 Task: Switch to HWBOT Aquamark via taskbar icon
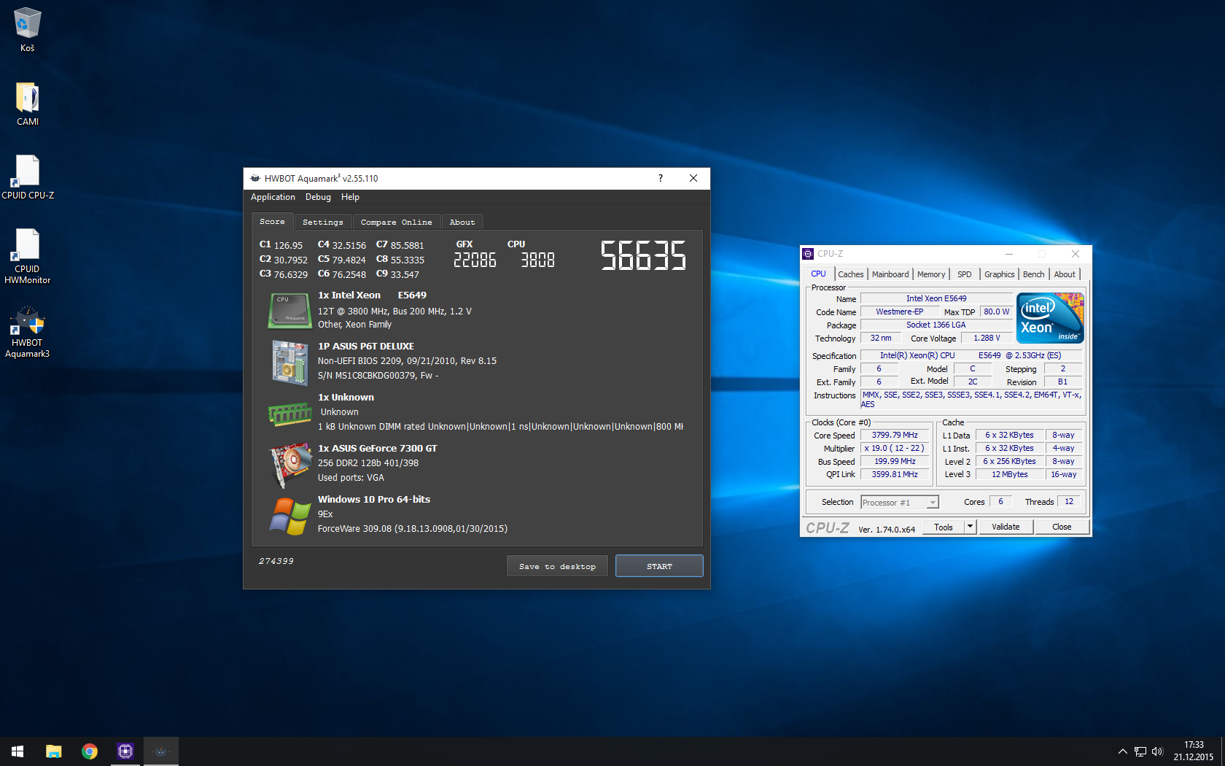161,751
